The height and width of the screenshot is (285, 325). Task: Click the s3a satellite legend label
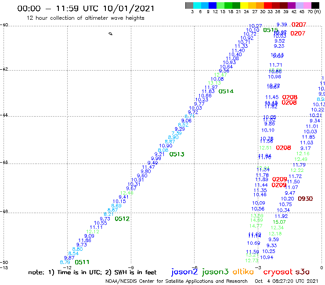click(302, 272)
